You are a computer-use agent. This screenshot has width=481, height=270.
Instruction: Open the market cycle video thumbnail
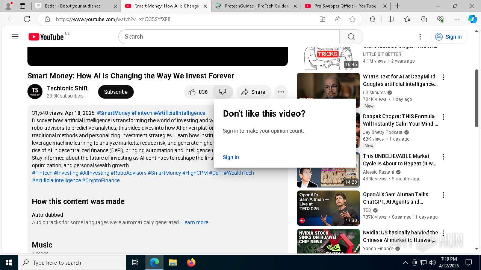[328, 170]
